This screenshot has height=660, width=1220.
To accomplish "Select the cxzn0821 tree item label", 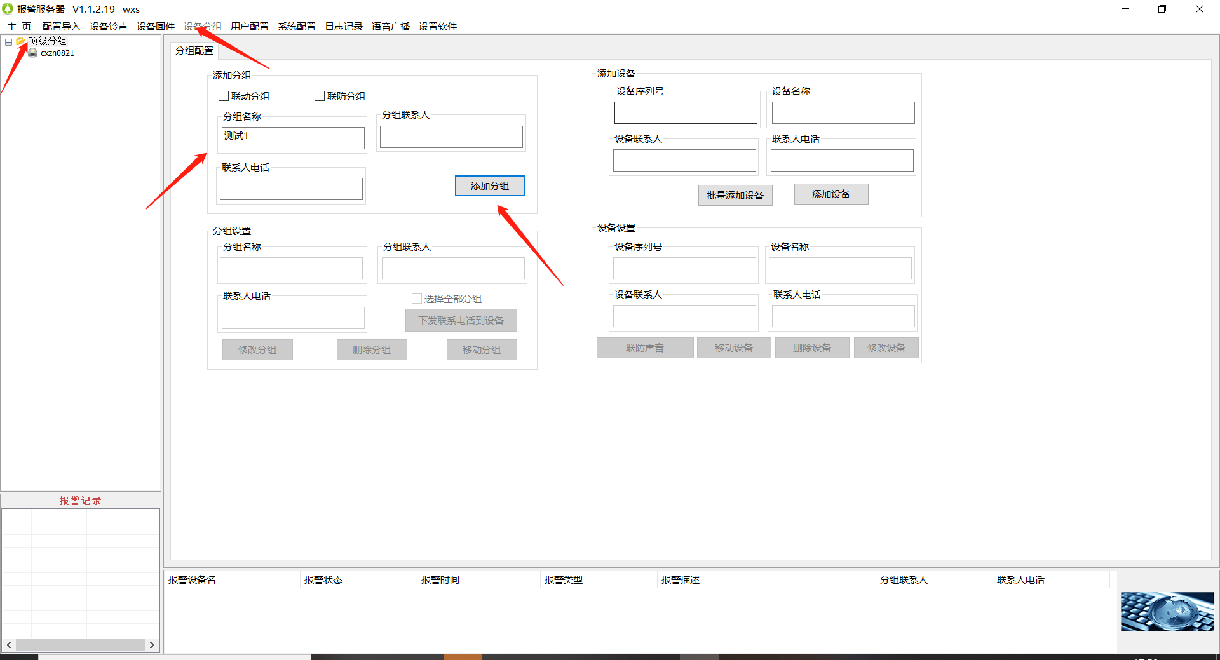I will pyautogui.click(x=57, y=53).
